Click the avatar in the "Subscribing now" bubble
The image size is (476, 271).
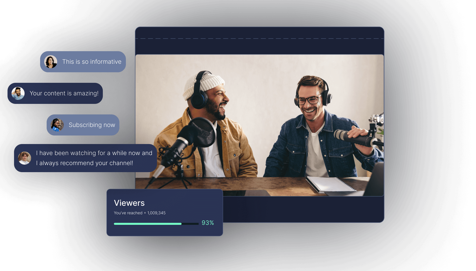(57, 125)
